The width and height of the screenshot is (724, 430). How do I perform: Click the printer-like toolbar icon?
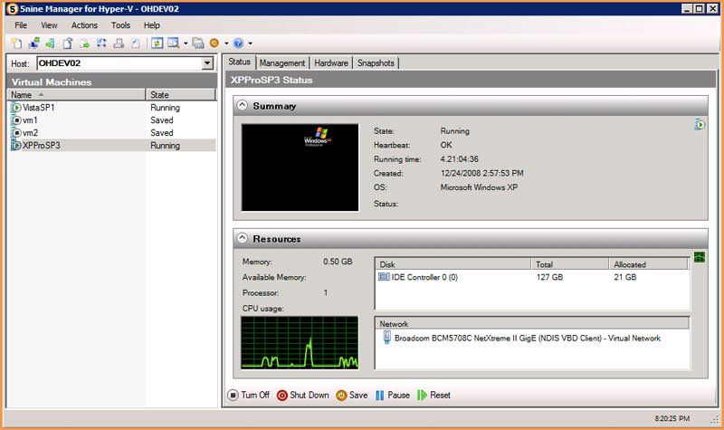click(x=119, y=43)
